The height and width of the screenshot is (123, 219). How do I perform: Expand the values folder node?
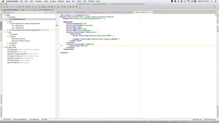[x=8, y=45]
